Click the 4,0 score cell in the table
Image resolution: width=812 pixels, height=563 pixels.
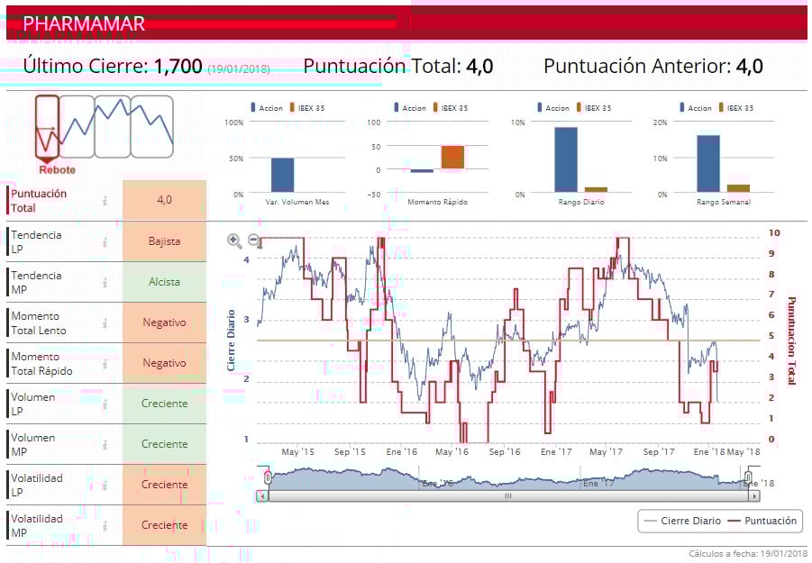pyautogui.click(x=164, y=200)
